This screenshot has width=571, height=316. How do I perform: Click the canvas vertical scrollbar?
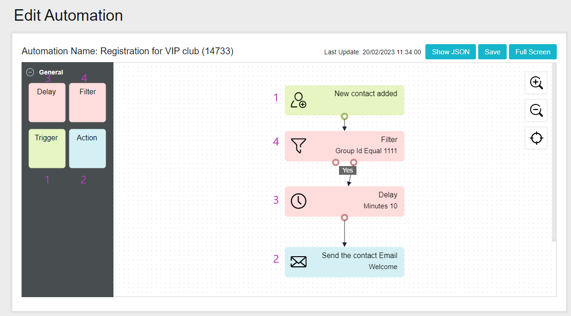554,152
